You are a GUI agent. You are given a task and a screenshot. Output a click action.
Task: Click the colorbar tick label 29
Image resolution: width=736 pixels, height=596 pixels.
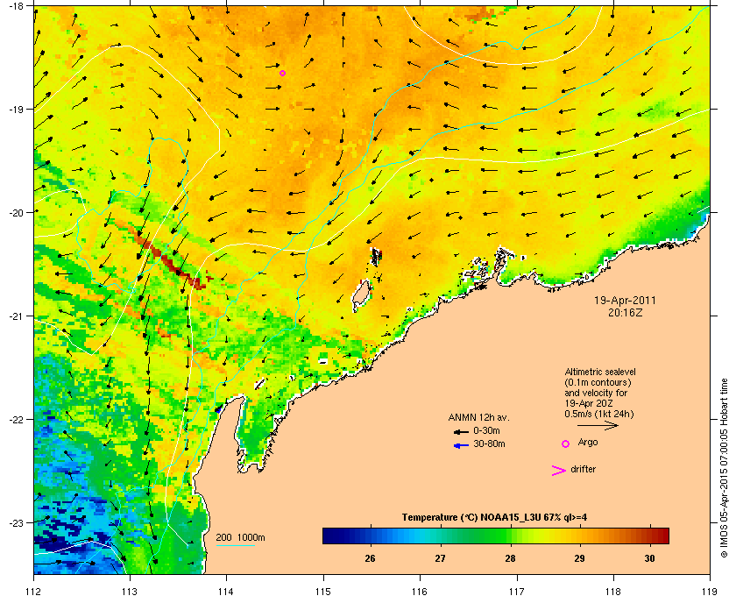[x=580, y=558]
